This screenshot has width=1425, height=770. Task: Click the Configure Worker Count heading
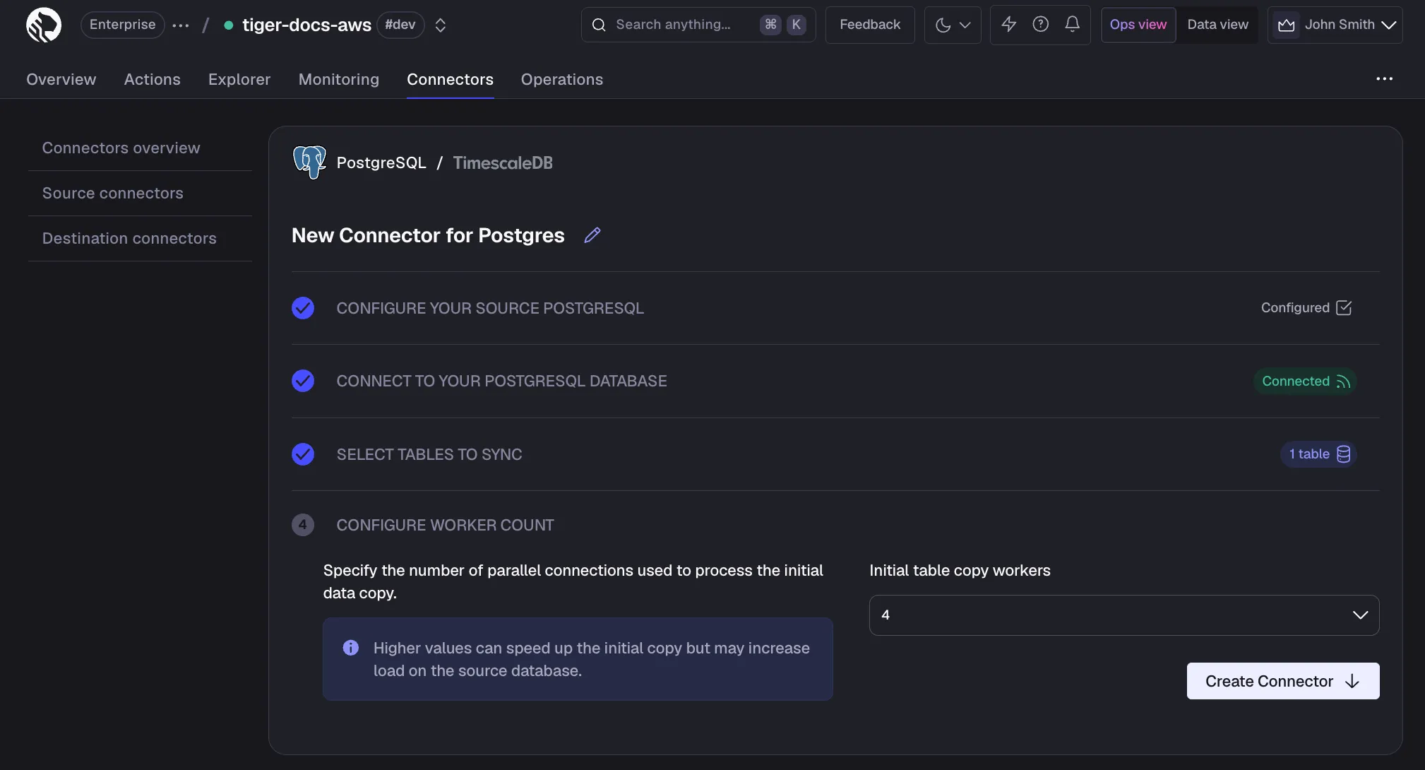click(x=445, y=525)
